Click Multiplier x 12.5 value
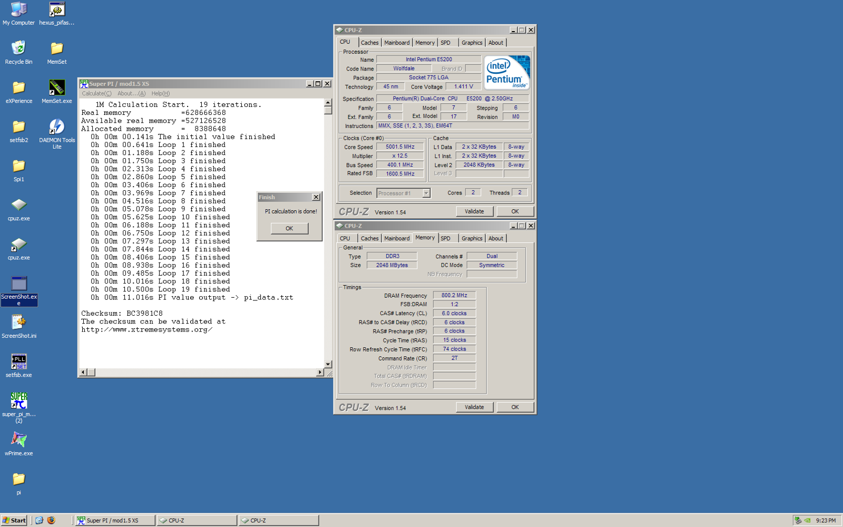Image resolution: width=843 pixels, height=527 pixels. tap(400, 156)
